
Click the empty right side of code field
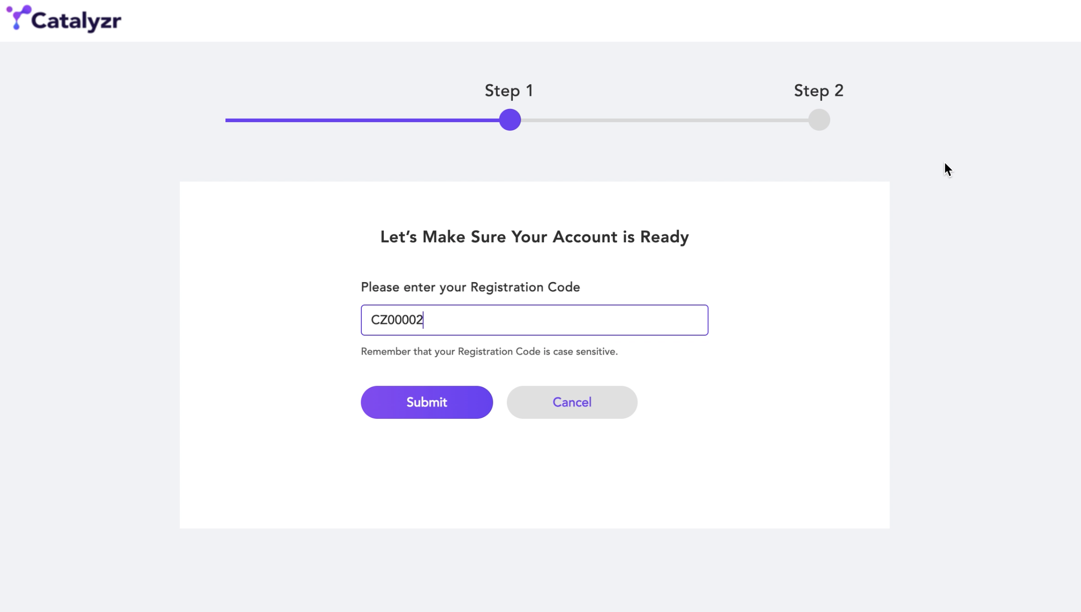tap(584, 320)
